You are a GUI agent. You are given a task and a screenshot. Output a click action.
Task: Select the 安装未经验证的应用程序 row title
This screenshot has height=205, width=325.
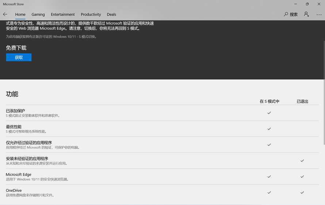pyautogui.click(x=27, y=159)
